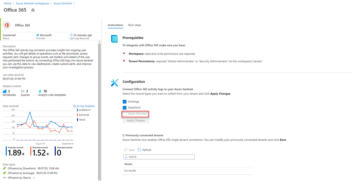The image size is (352, 181).
Task: Uncheck the Exchange checkbox
Action: click(x=125, y=102)
